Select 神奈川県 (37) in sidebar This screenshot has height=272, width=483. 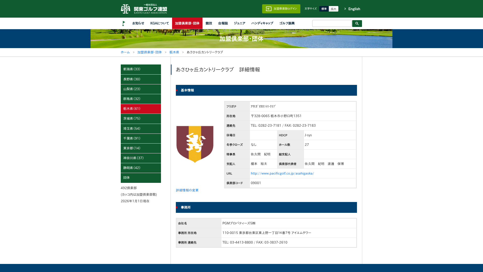coord(141,158)
